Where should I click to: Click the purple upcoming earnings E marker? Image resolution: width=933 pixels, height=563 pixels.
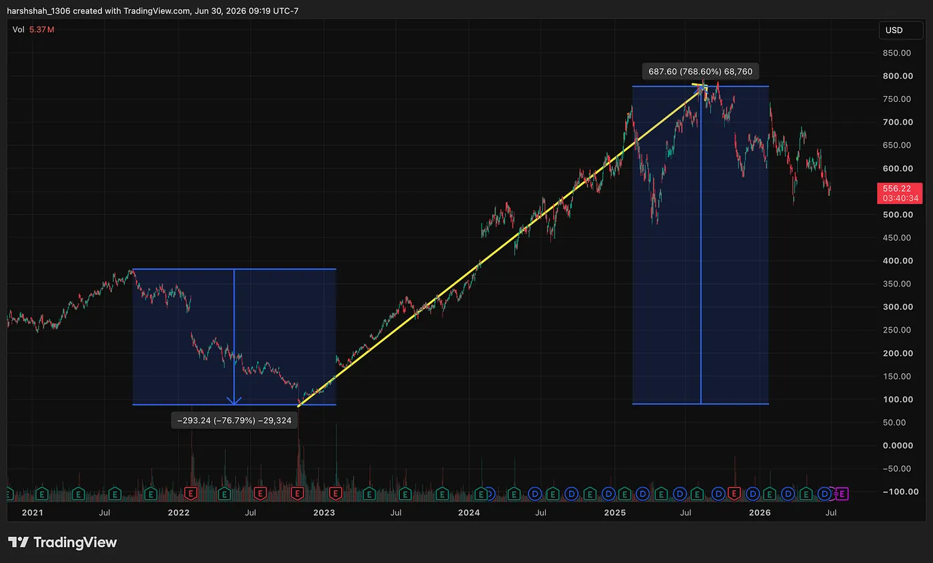point(842,494)
